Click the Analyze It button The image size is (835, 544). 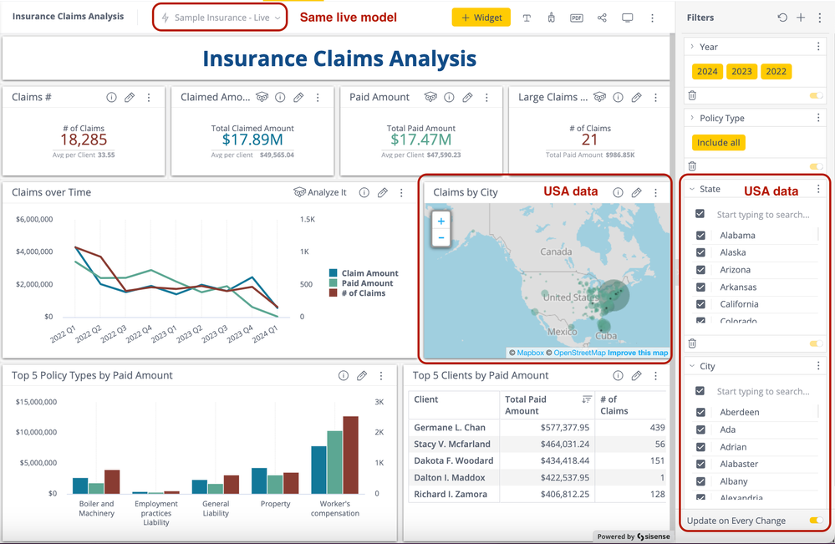coord(320,193)
